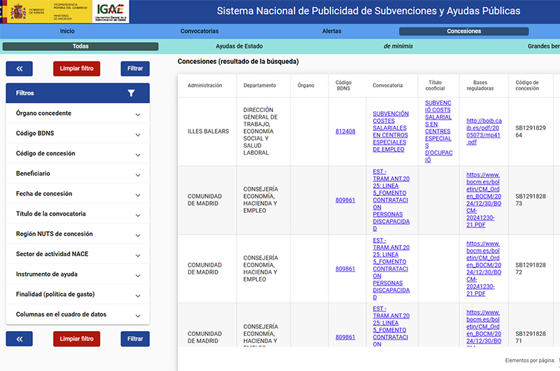Click the Administración column header

204,85
